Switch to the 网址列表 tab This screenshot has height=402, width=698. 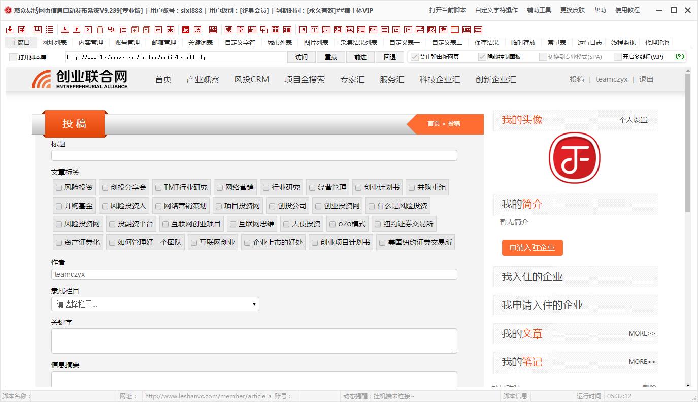[54, 43]
